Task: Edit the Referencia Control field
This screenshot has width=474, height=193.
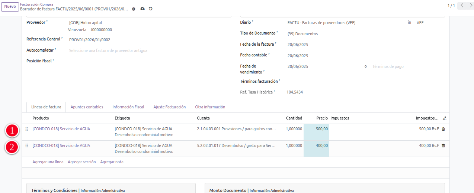Action: [149, 40]
